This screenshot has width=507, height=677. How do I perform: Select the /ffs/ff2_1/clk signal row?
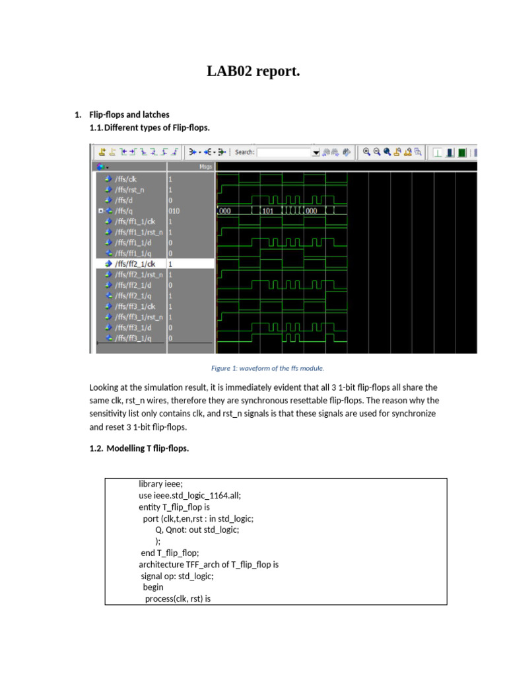tap(155, 264)
